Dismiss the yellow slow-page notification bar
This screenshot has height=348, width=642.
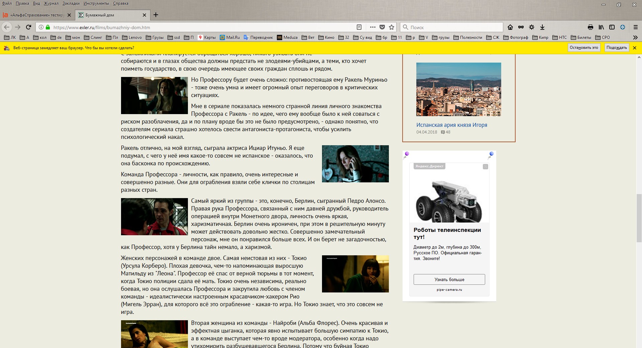coord(635,48)
